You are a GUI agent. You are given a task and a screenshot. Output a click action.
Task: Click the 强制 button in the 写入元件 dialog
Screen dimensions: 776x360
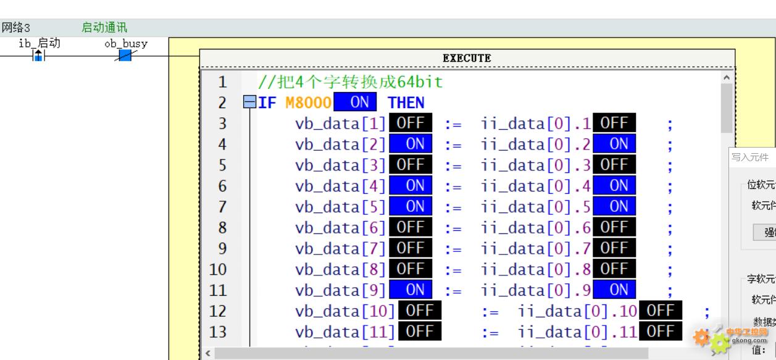[767, 232]
